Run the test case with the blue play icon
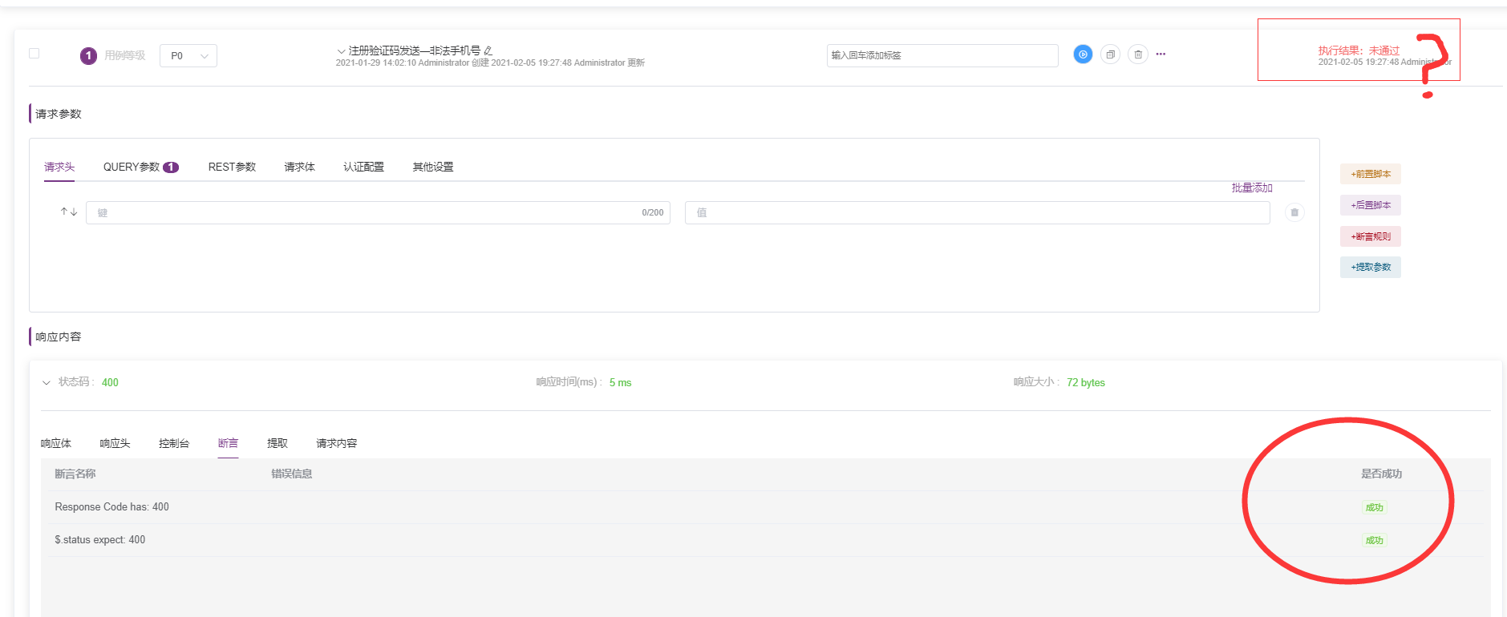Viewport: 1507px width, 617px height. tap(1083, 54)
